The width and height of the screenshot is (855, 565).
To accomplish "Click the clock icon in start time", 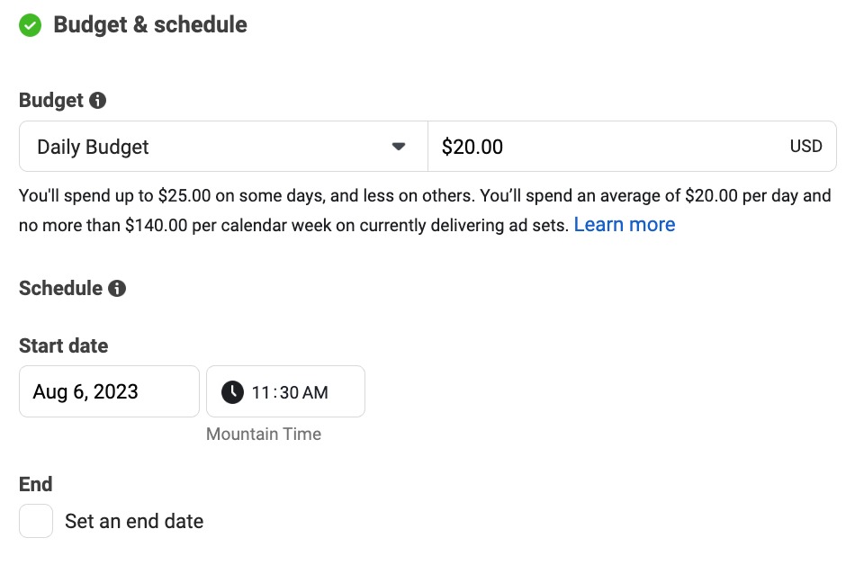I will (232, 391).
